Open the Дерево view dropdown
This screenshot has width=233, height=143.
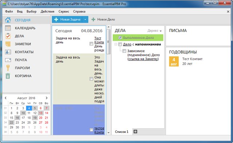(154, 31)
